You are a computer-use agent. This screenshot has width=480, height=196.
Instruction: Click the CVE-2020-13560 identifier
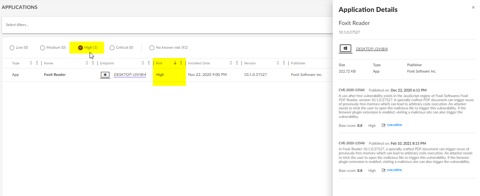coord(352,90)
